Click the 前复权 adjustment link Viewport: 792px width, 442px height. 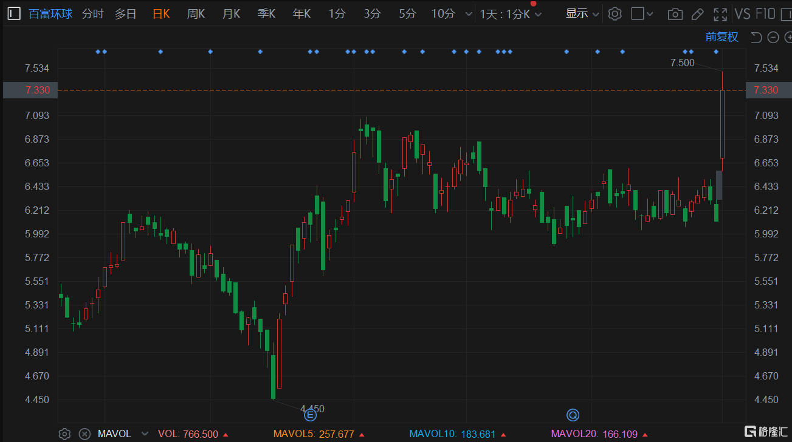(x=721, y=37)
